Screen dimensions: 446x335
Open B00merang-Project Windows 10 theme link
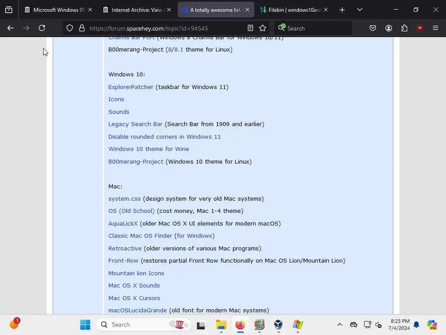click(x=136, y=161)
